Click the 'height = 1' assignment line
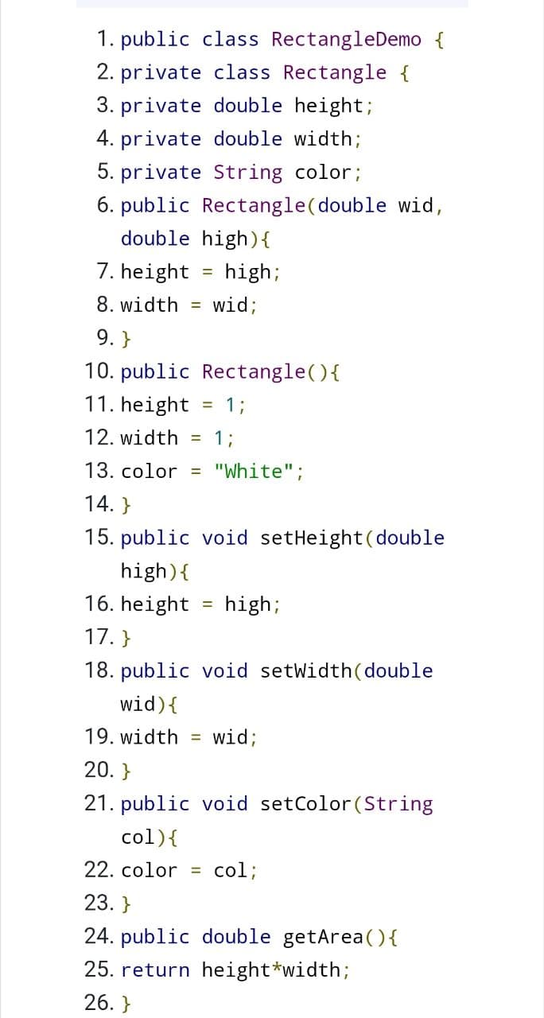The width and height of the screenshot is (544, 1018). 183,405
